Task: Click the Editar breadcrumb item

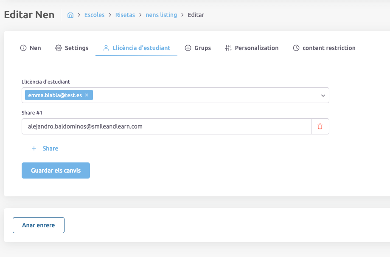Action: (x=196, y=15)
